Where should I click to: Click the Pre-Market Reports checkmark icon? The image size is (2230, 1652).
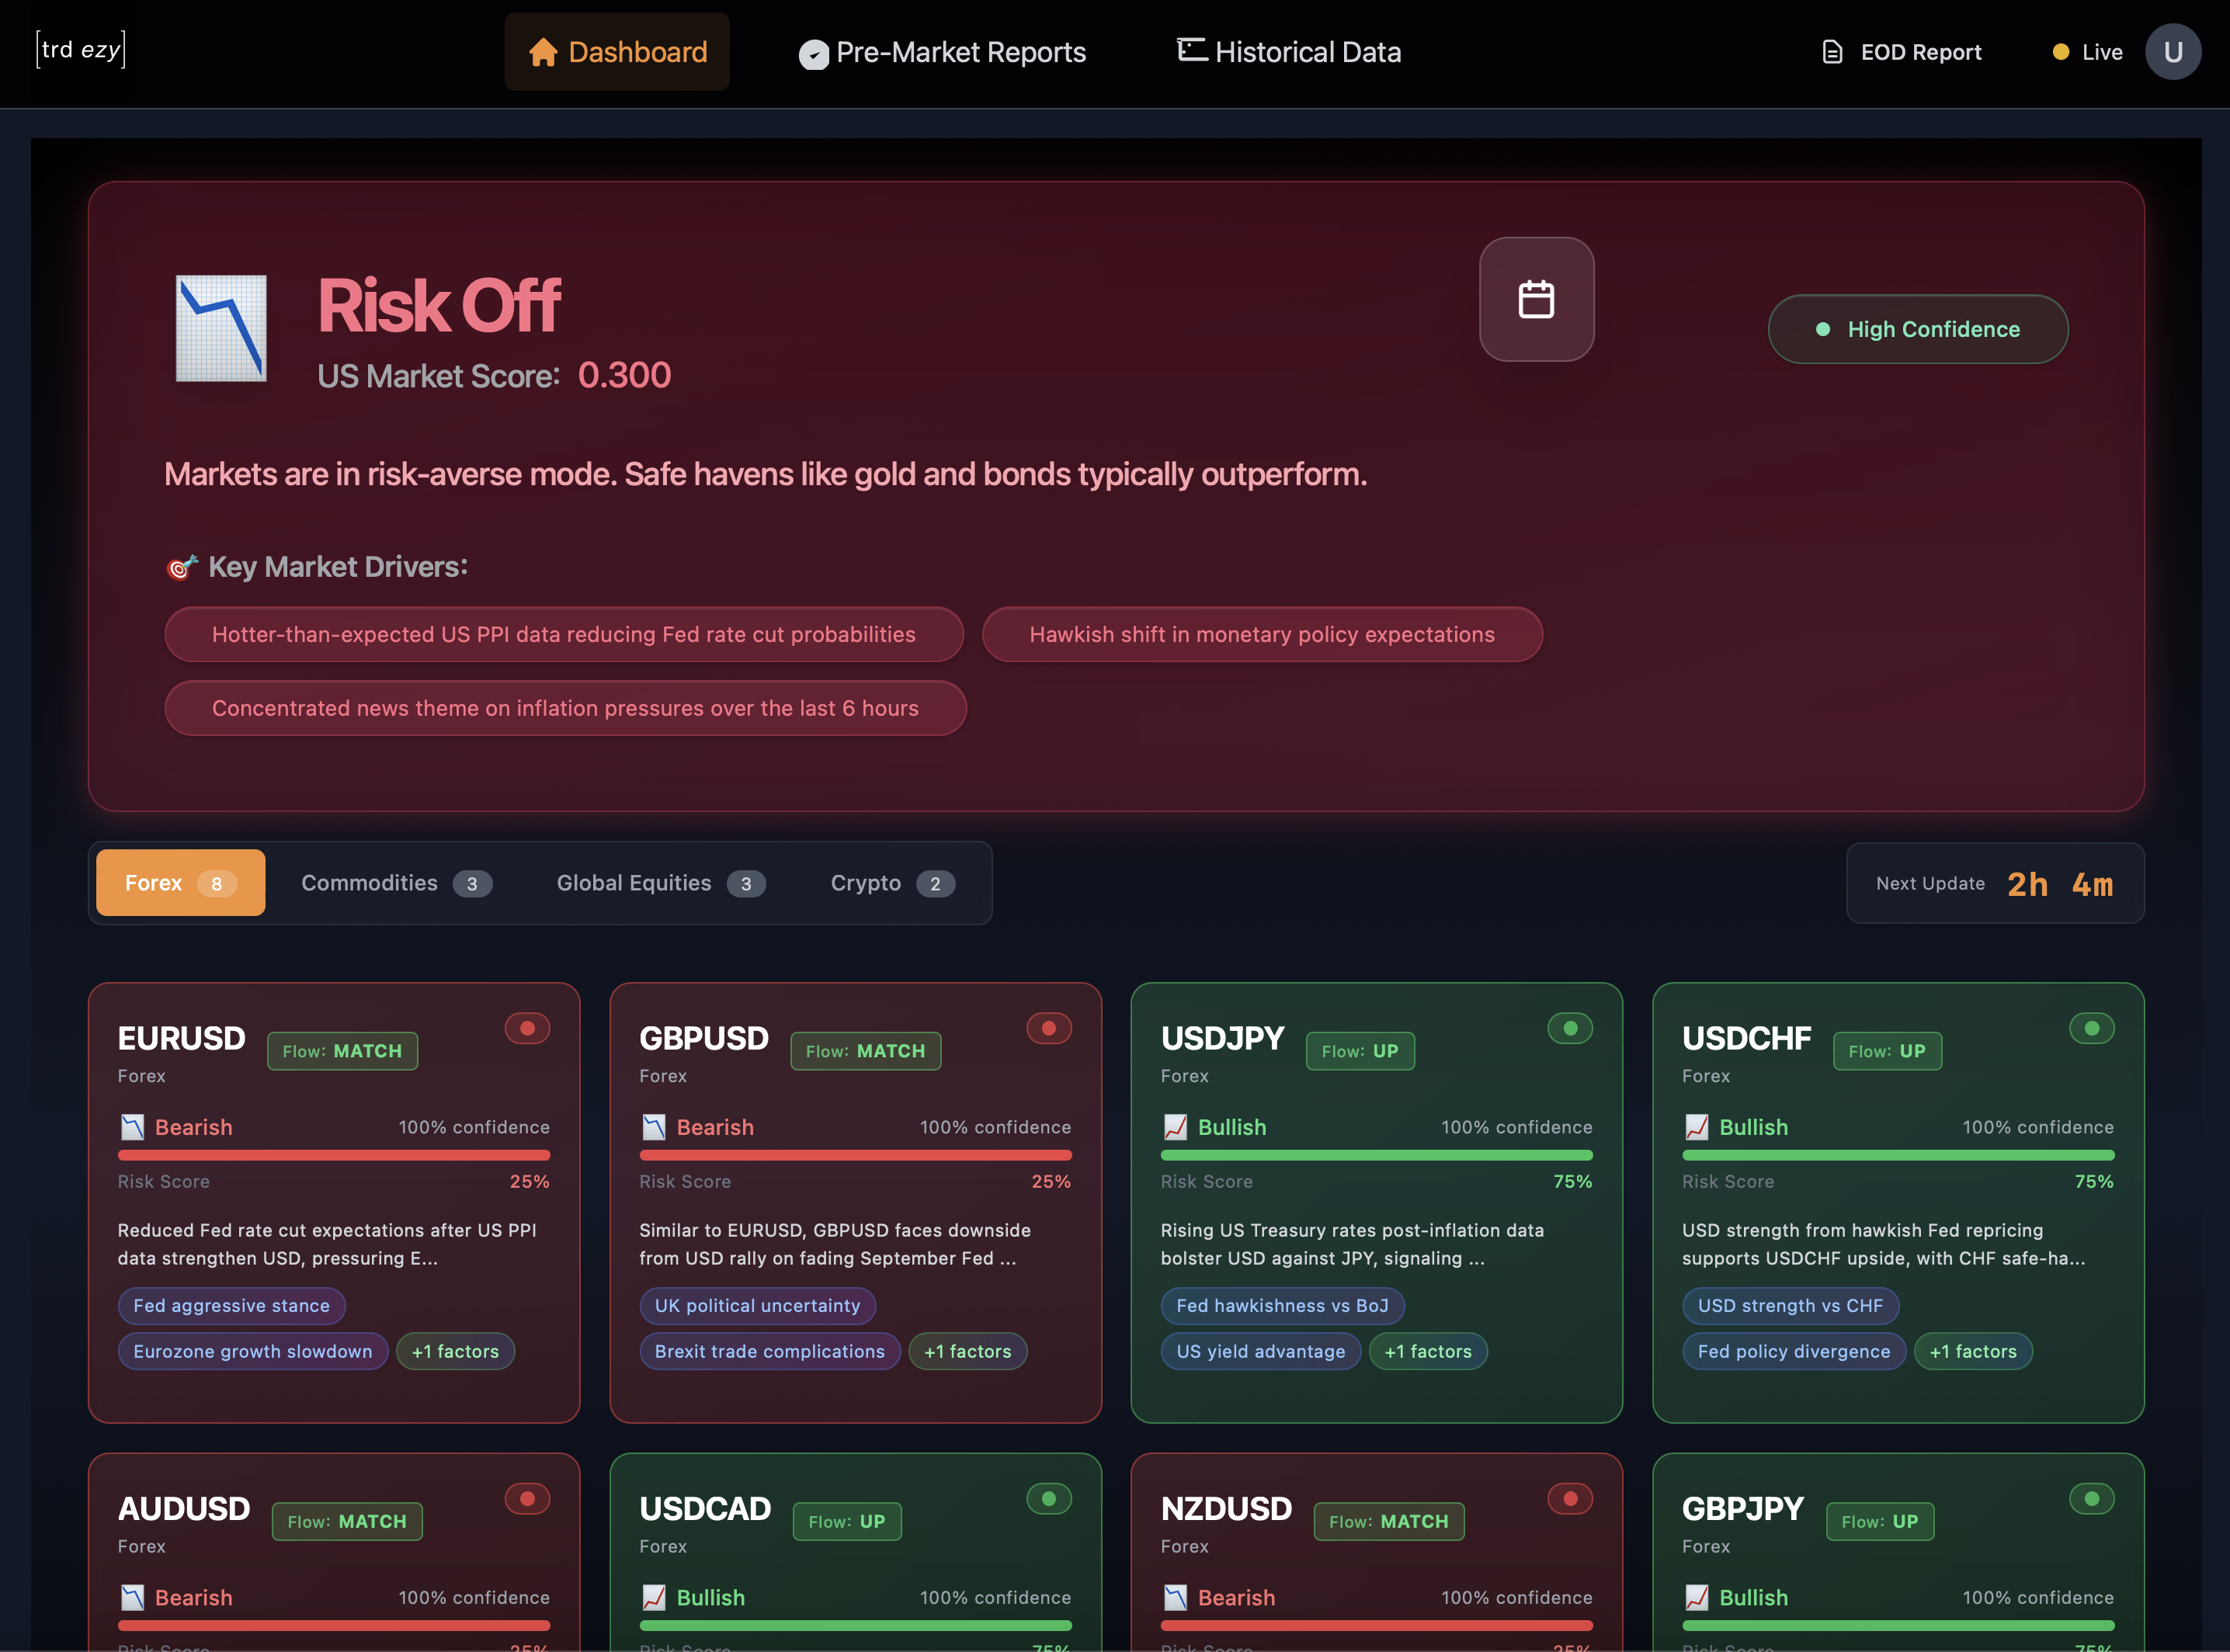click(812, 53)
